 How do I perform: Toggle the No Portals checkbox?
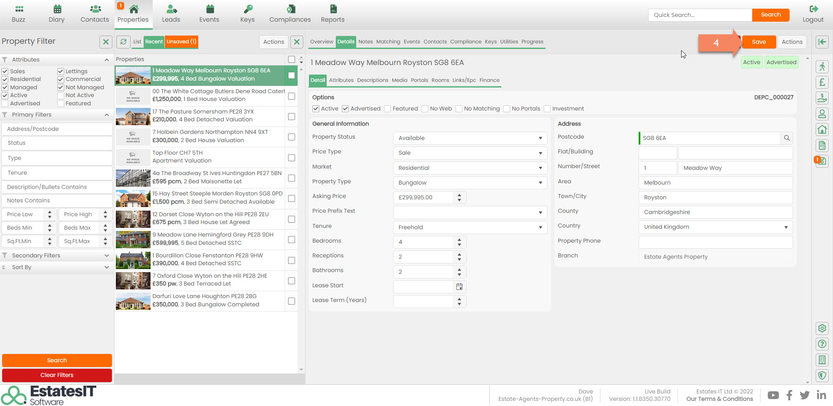pyautogui.click(x=507, y=109)
